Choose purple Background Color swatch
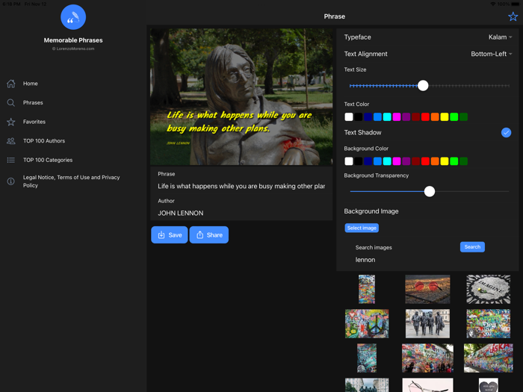This screenshot has width=523, height=392. click(406, 161)
